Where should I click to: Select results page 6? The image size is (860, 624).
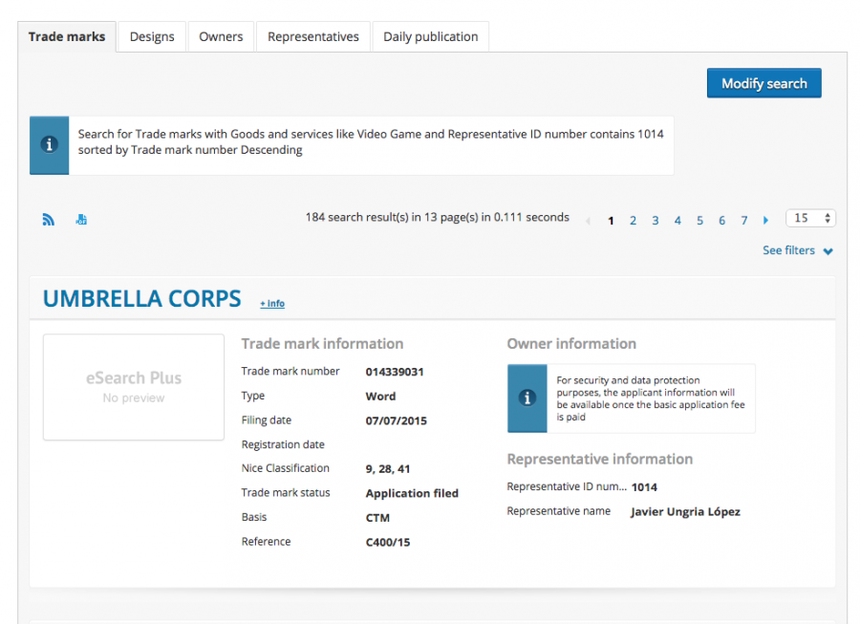(x=721, y=221)
